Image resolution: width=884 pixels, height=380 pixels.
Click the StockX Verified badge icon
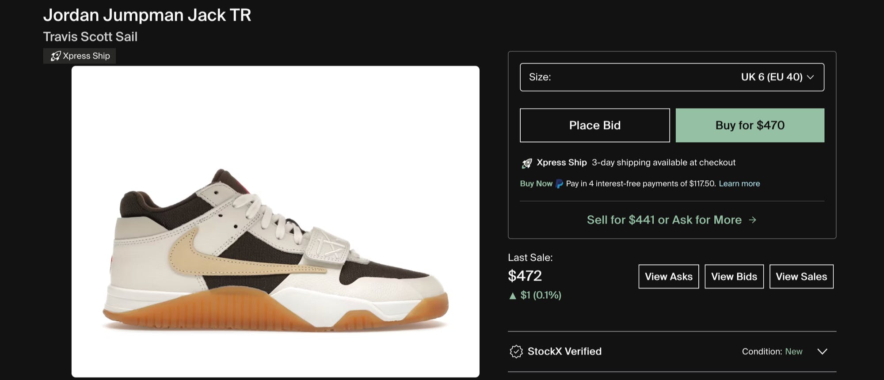click(516, 351)
